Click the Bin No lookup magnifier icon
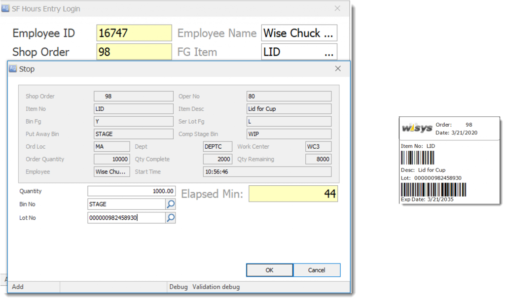505x301 pixels. coord(171,204)
